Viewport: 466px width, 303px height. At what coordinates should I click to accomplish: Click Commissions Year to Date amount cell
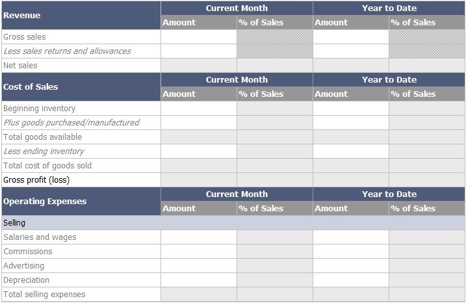click(x=351, y=251)
